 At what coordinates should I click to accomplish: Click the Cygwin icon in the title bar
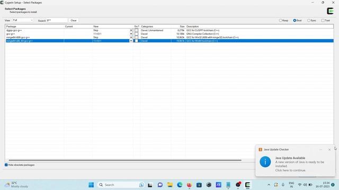tap(2, 3)
